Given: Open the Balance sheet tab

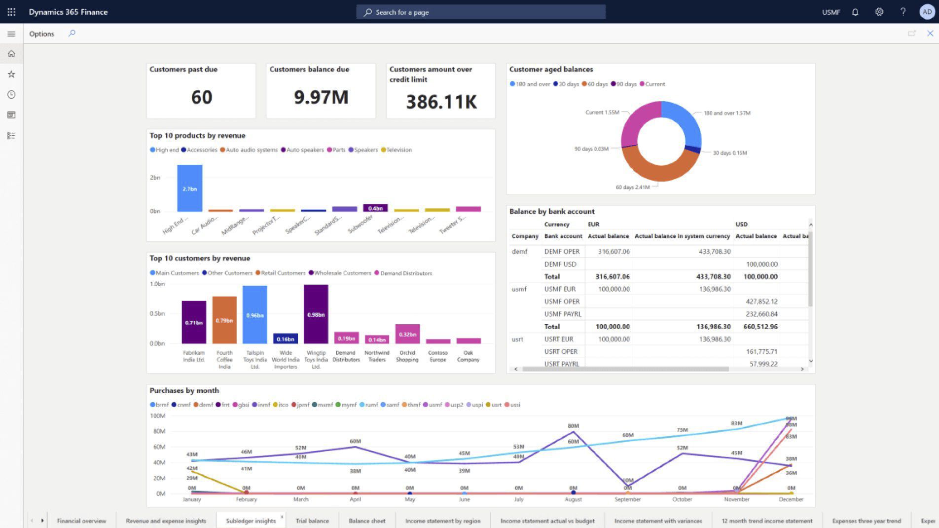Looking at the screenshot, I should pyautogui.click(x=367, y=521).
